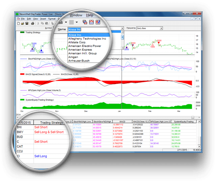Select the BHI row label
Screen dimensions: 216x182
(x=19, y=127)
